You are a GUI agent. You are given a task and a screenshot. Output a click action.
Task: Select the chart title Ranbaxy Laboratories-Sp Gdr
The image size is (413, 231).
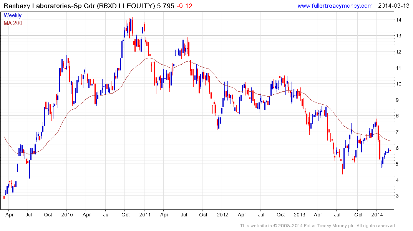coord(49,6)
